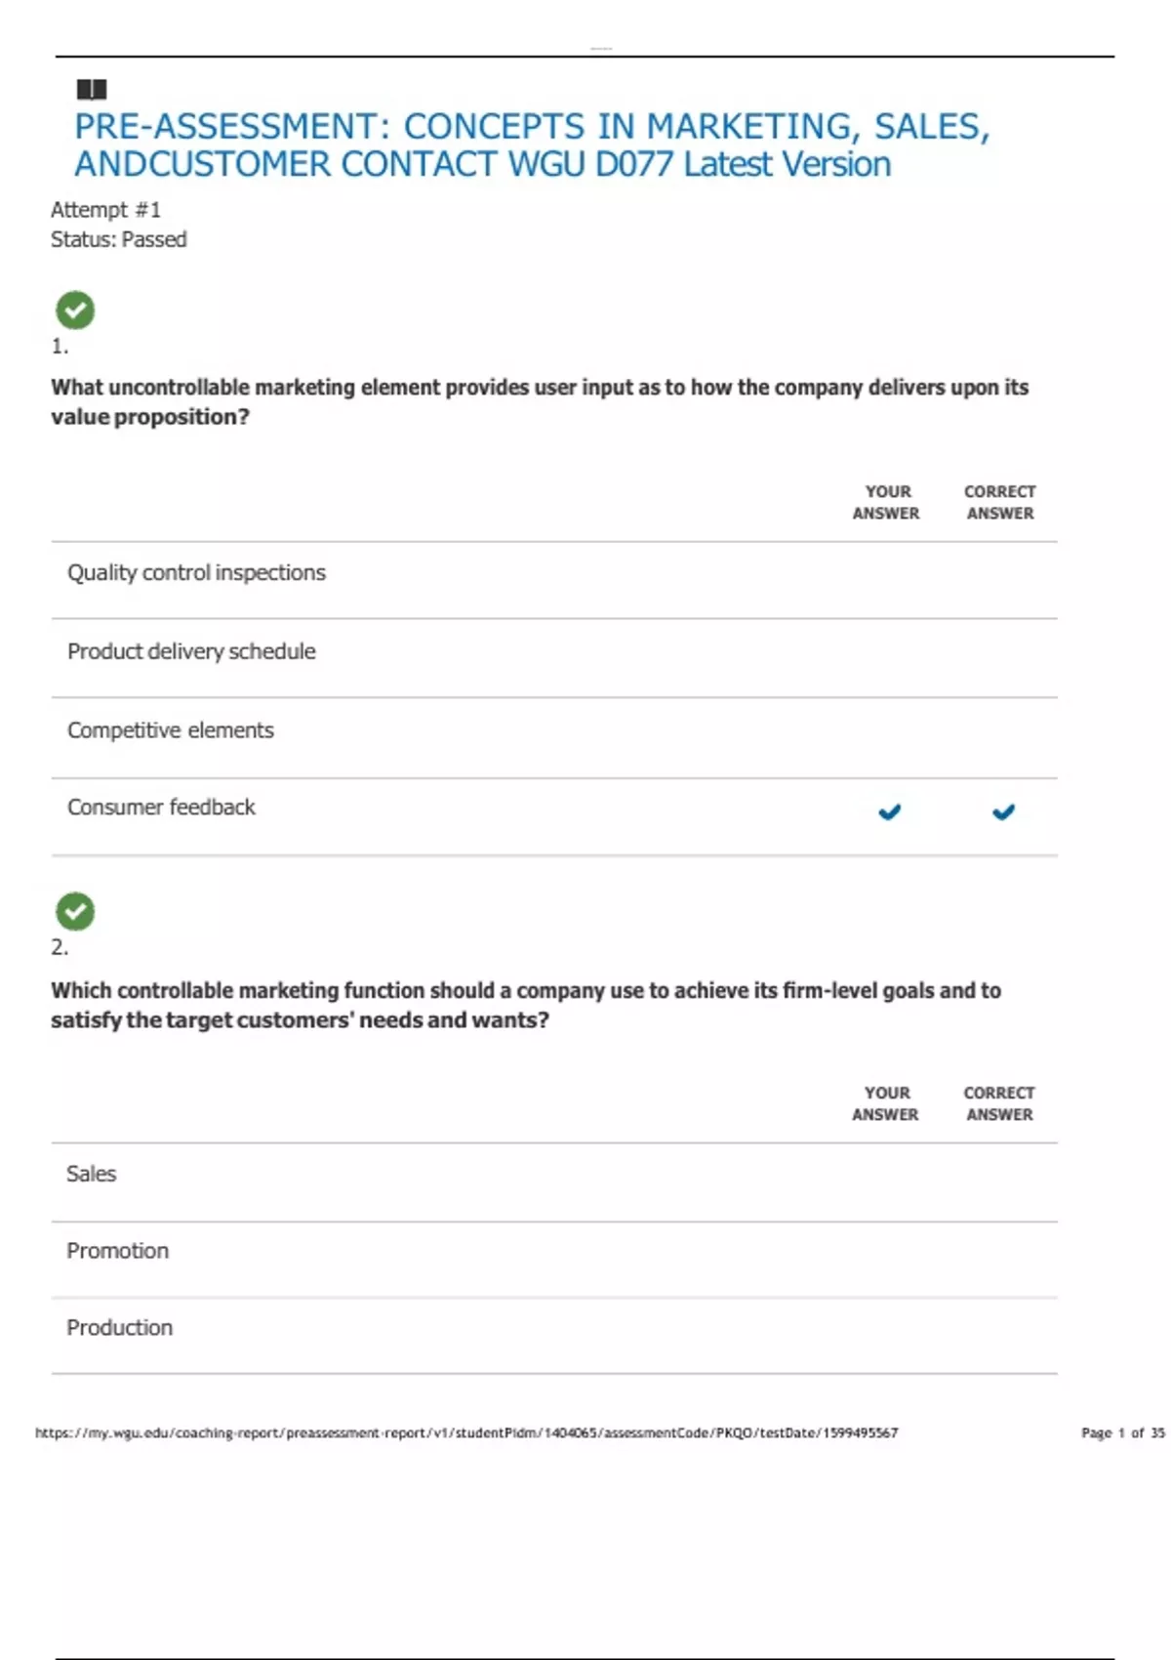1171x1660 pixels.
Task: Select the Product delivery schedule option
Action: tap(191, 651)
